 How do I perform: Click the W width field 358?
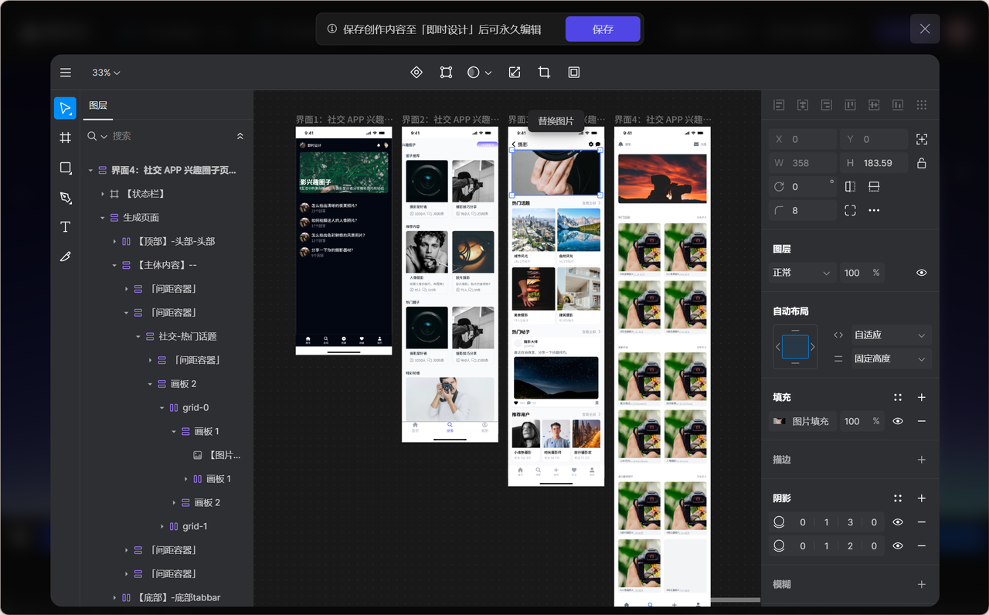(803, 163)
